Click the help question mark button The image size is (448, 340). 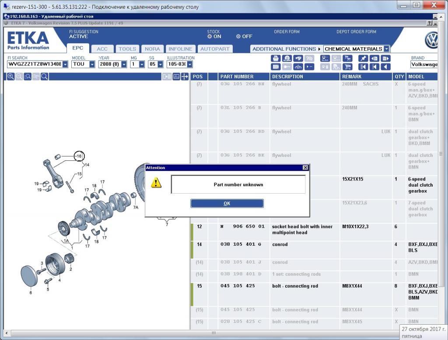(430, 23)
